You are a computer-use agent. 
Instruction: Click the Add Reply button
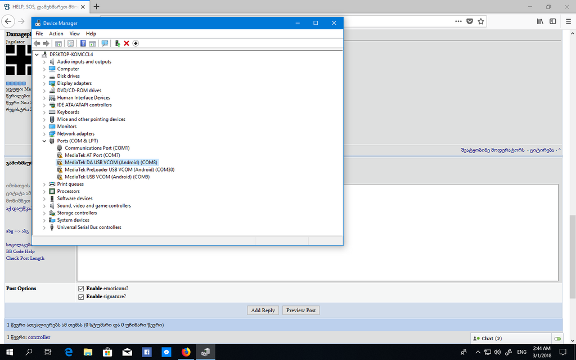click(x=263, y=310)
